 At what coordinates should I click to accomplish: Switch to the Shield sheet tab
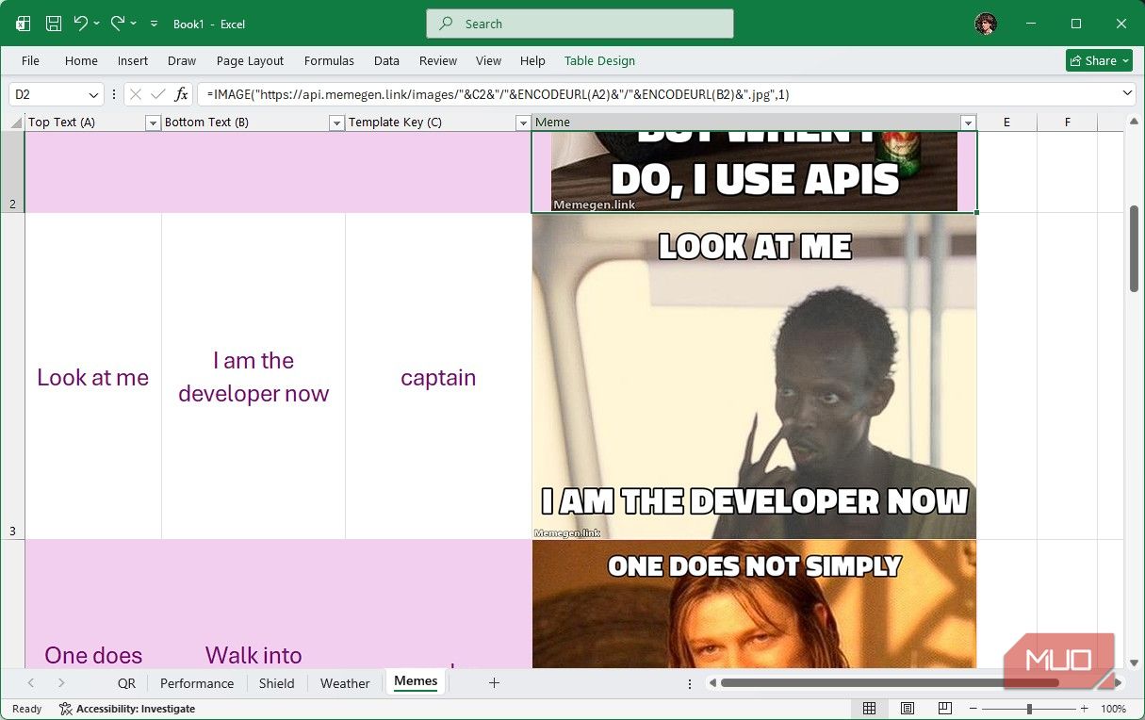click(x=276, y=683)
